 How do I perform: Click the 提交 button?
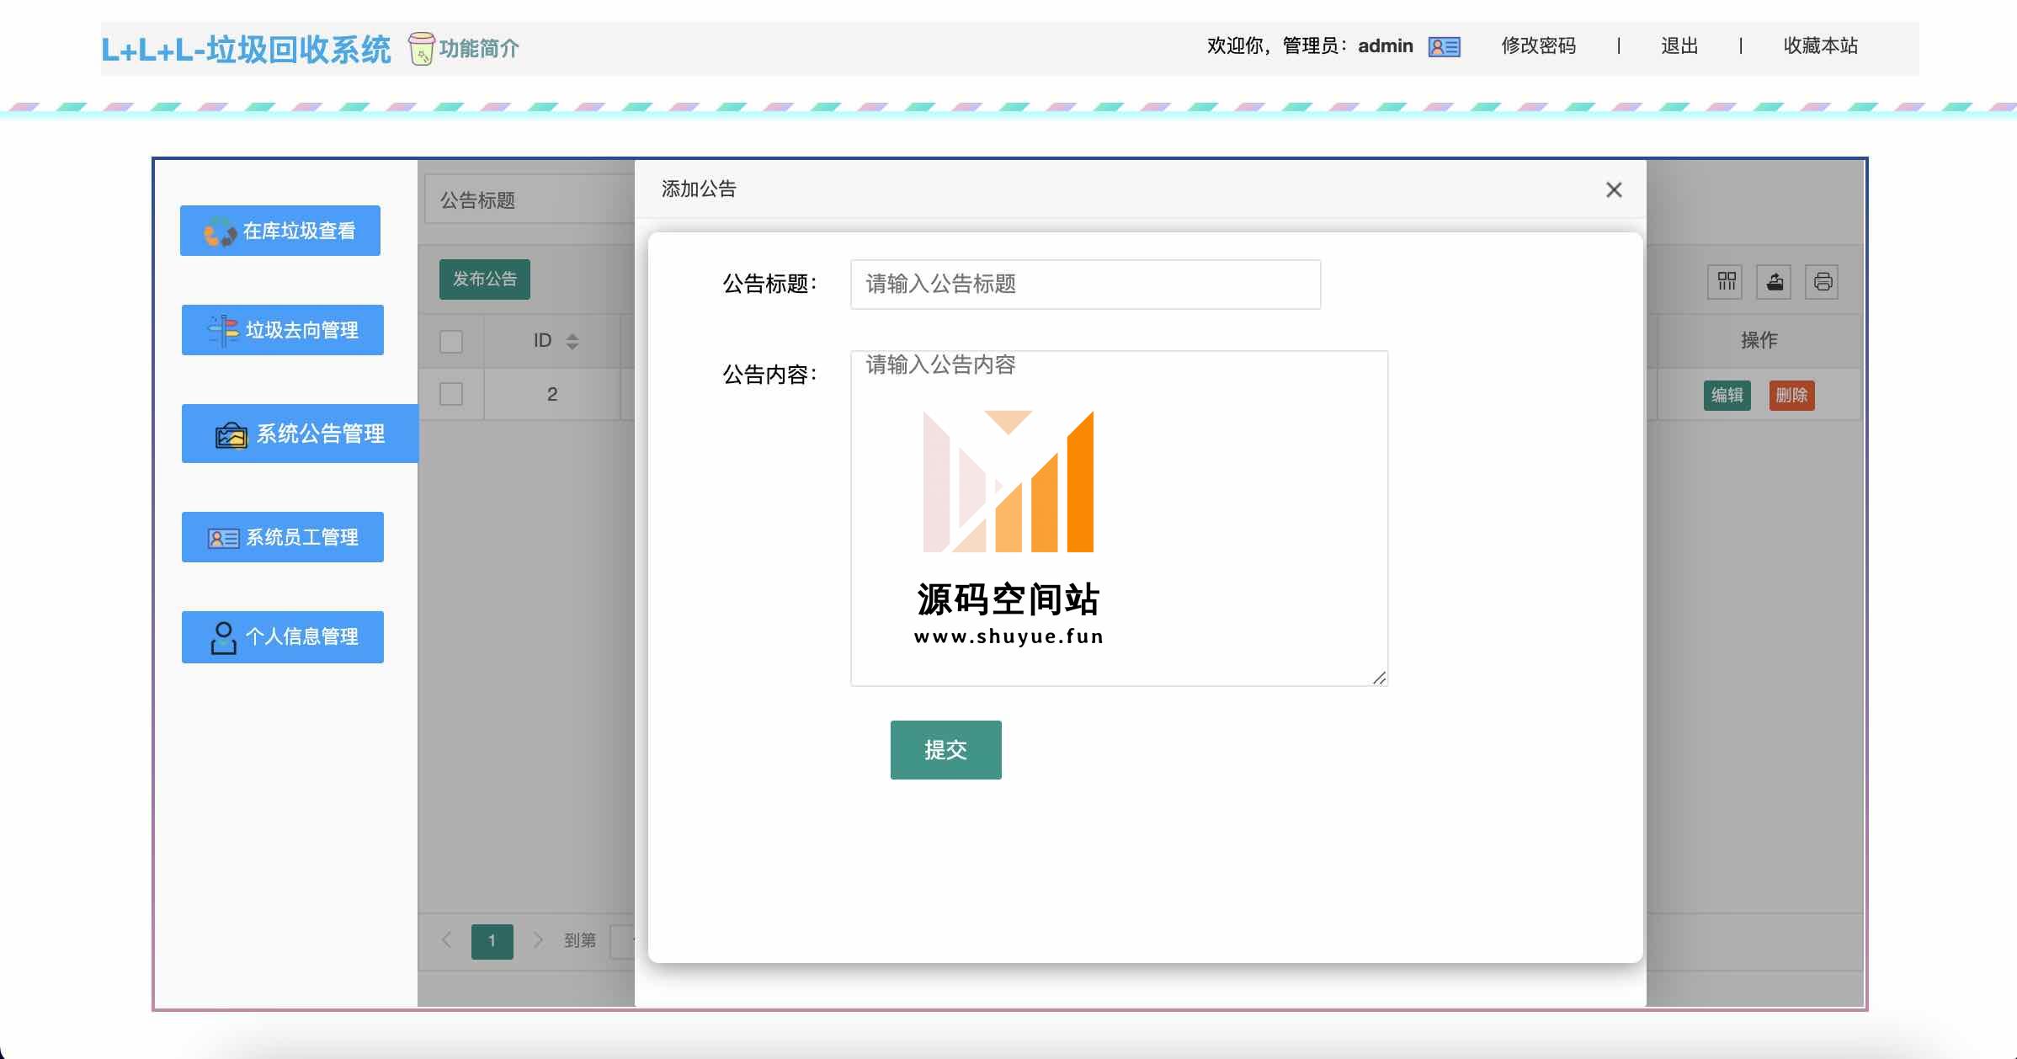coord(946,750)
